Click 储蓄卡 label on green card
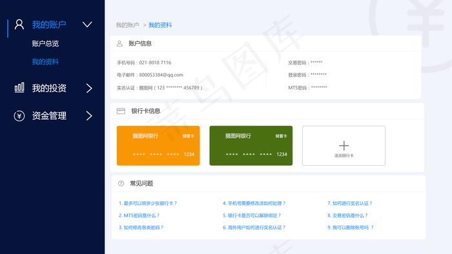Viewport: 452px width, 254px height. click(281, 136)
